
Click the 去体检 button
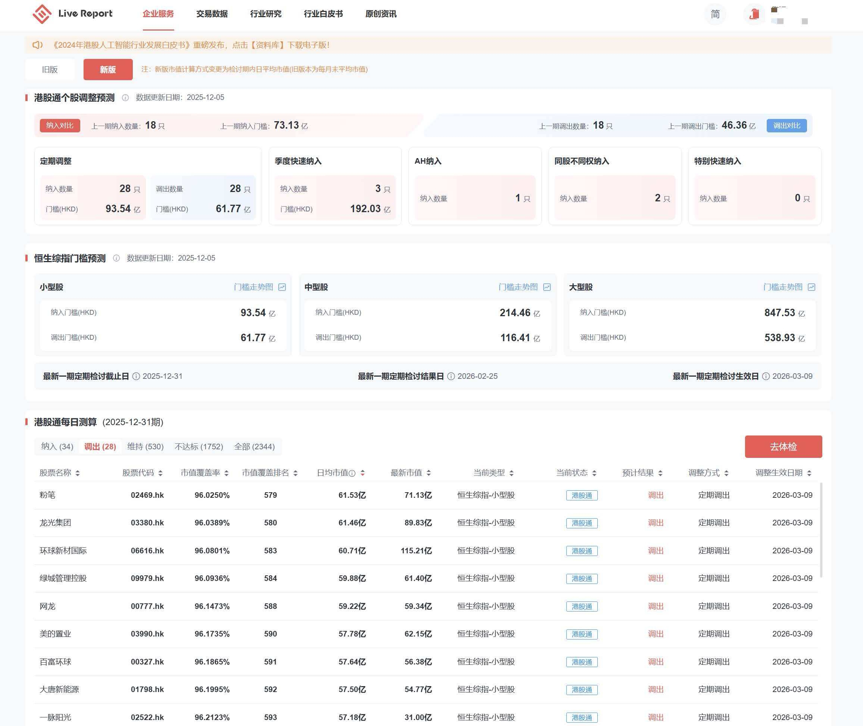[x=783, y=447]
